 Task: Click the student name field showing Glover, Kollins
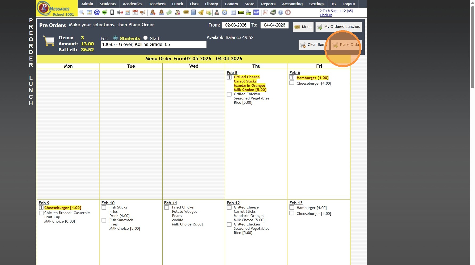pyautogui.click(x=154, y=45)
